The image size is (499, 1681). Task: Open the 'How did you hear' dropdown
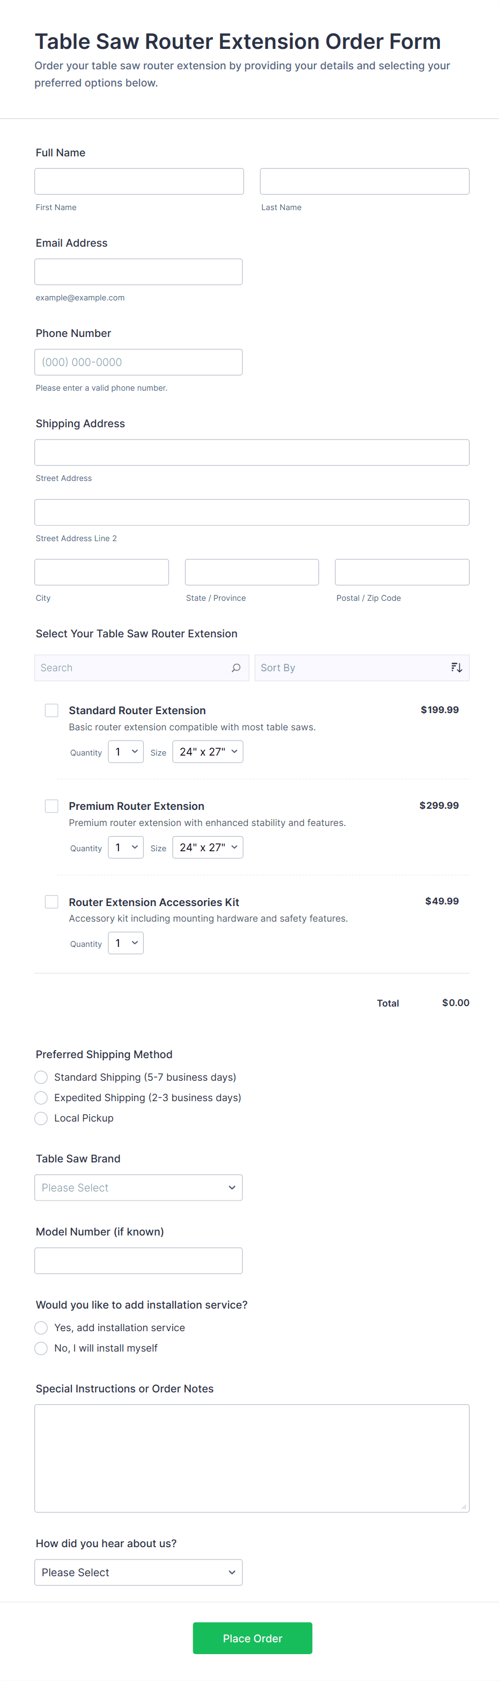tap(138, 1572)
